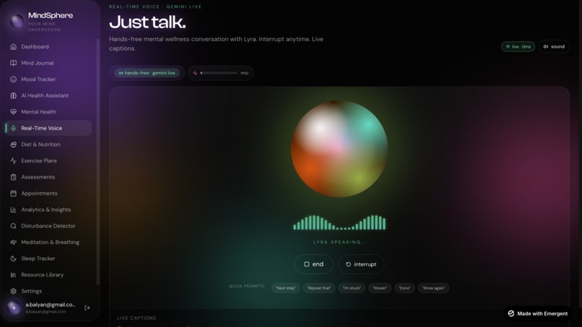This screenshot has height=327, width=582.
Task: Click the AI Health Assistant brain icon
Action: click(14, 96)
